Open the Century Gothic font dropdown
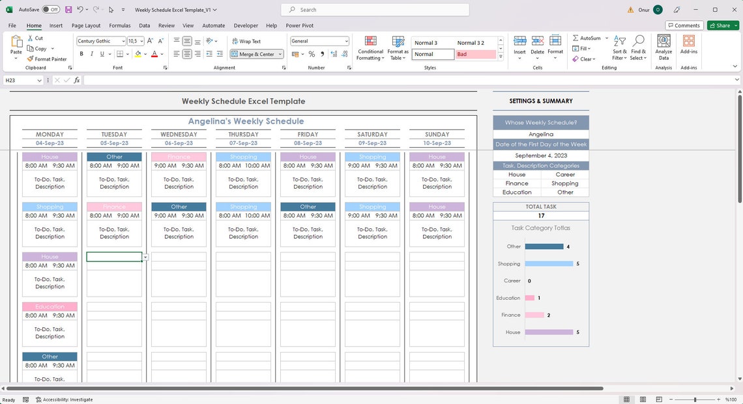The width and height of the screenshot is (743, 404). [x=123, y=41]
